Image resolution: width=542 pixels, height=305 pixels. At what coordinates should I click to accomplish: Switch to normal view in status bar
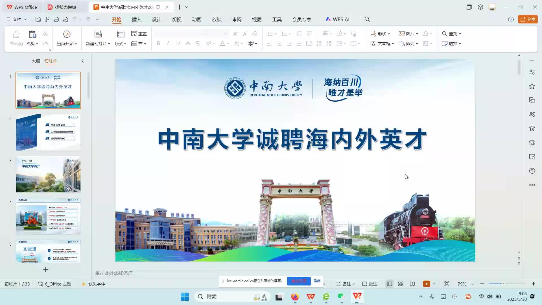tap(390, 284)
